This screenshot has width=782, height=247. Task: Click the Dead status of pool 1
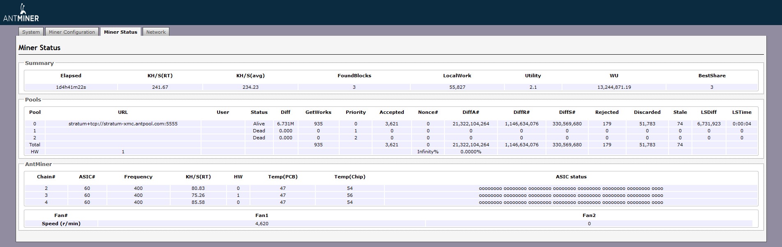(259, 131)
